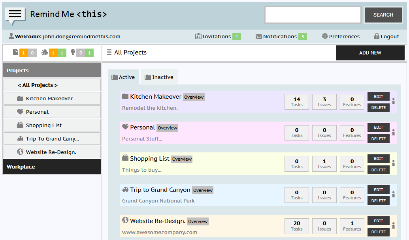The height and width of the screenshot is (240, 409).
Task: Select Trip To Grand Canyon in sidebar
Action: (52, 139)
